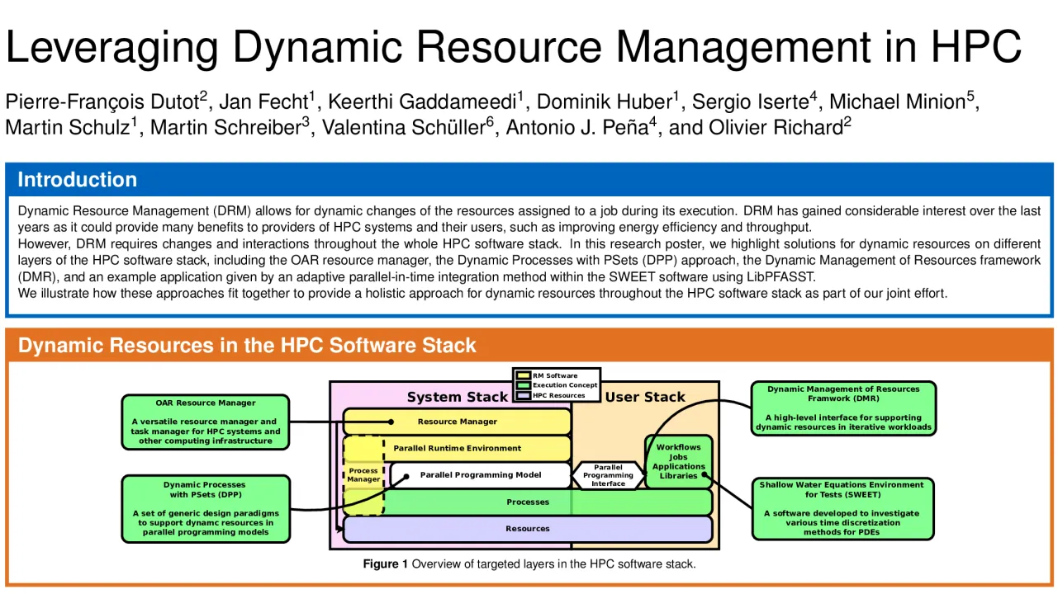Expand the Dynamic Processes with PSets panel
Image resolution: width=1058 pixels, height=594 pixels.
point(205,508)
